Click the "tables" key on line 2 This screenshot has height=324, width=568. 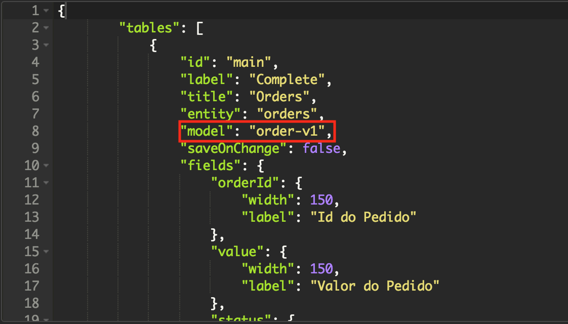(x=149, y=28)
